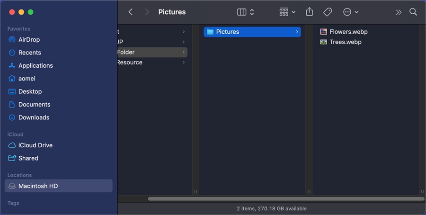The width and height of the screenshot is (426, 215).
Task: Open the Documents sidebar folder
Action: [34, 105]
